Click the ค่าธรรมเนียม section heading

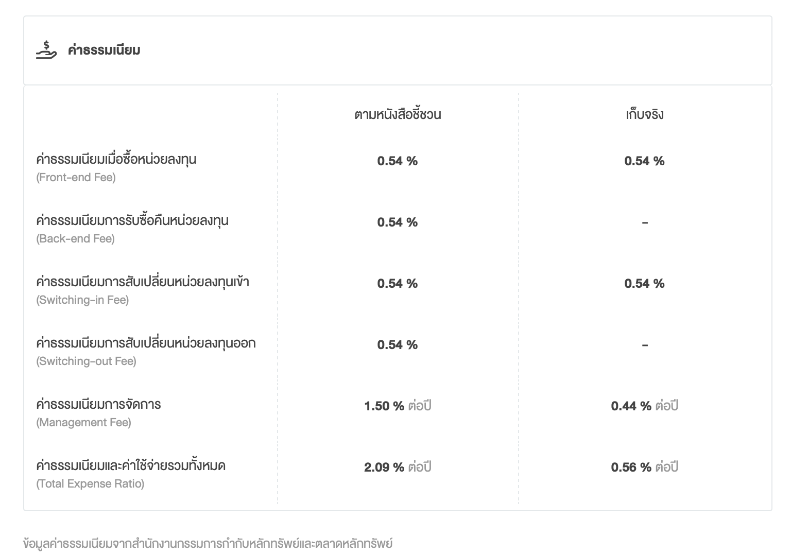pos(104,50)
